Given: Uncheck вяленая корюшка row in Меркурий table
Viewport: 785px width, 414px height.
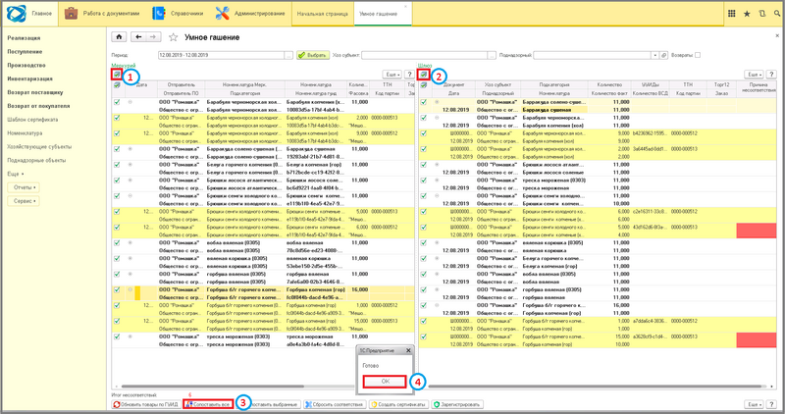Looking at the screenshot, I should tap(117, 259).
